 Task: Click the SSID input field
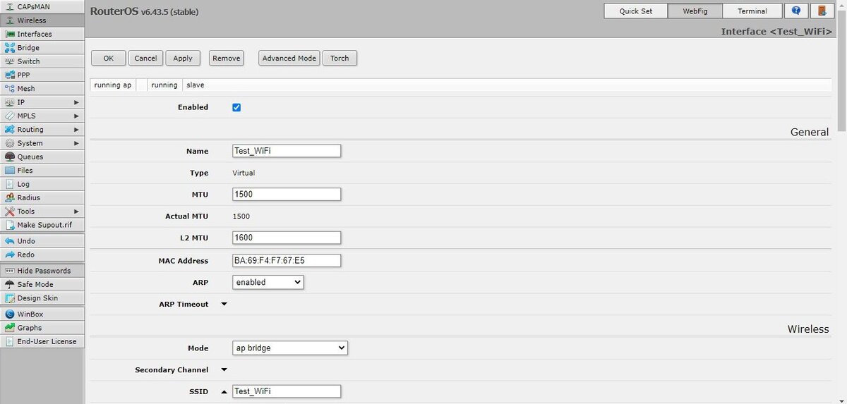[x=287, y=391]
